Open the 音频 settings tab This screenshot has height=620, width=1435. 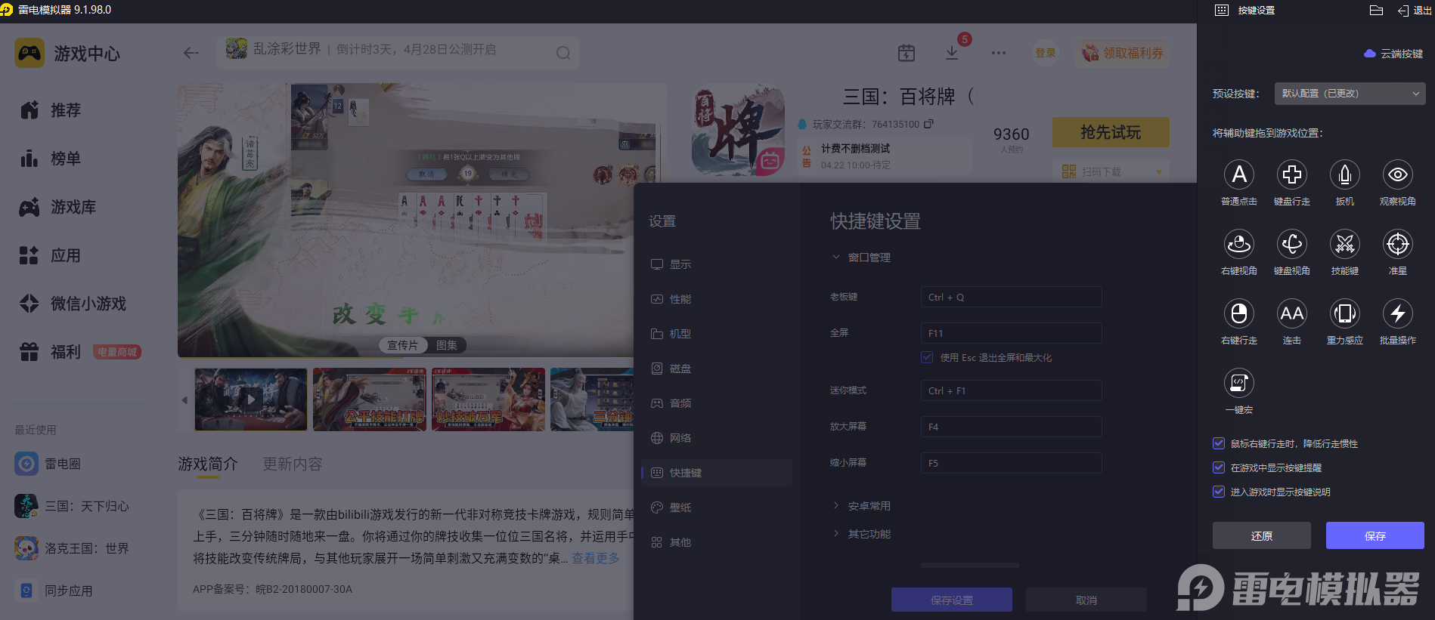pyautogui.click(x=717, y=403)
